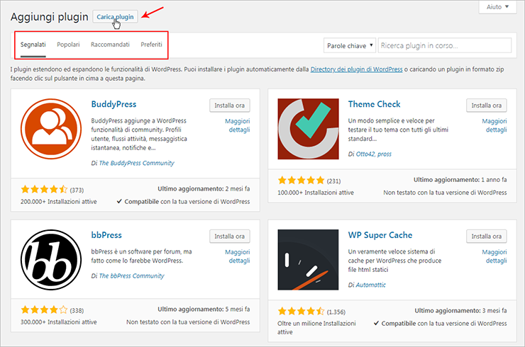Screen dimensions: 525x347
Task: Install the WP Super Cache plugin
Action: 486,236
